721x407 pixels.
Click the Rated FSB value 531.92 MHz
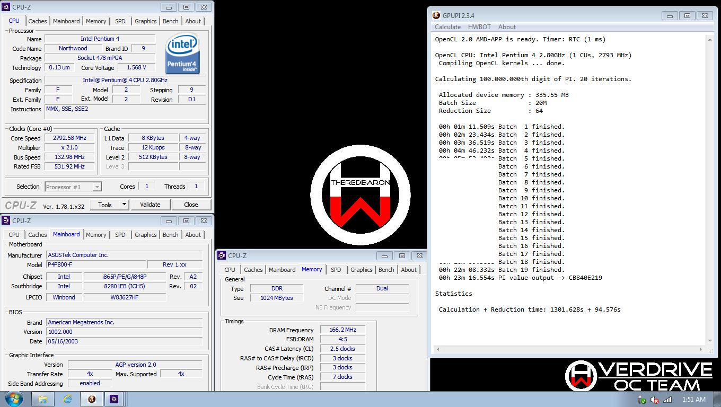[71, 166]
